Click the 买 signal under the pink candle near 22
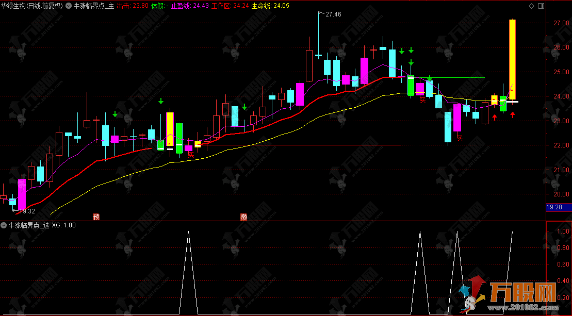This screenshot has width=572, height=316. click(x=191, y=154)
